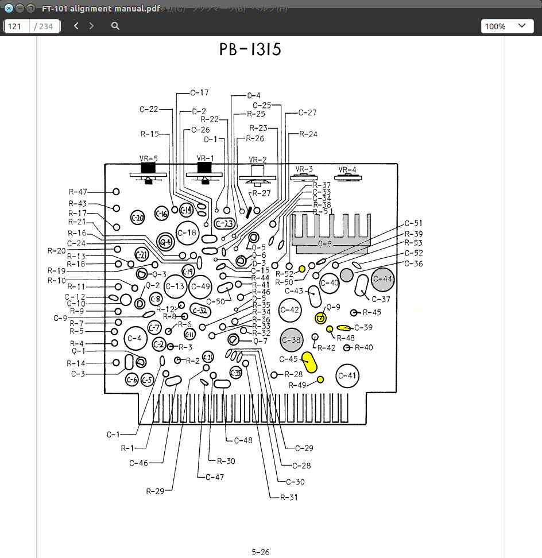Click the page number field showing 121

coord(17,26)
